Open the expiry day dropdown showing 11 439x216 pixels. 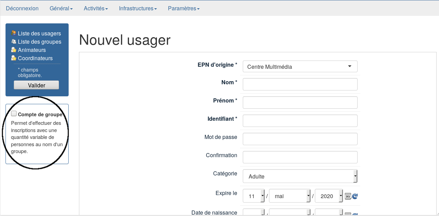(254, 196)
